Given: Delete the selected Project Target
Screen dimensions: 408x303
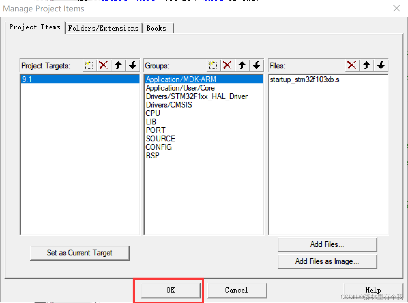Looking at the screenshot, I should (x=104, y=65).
